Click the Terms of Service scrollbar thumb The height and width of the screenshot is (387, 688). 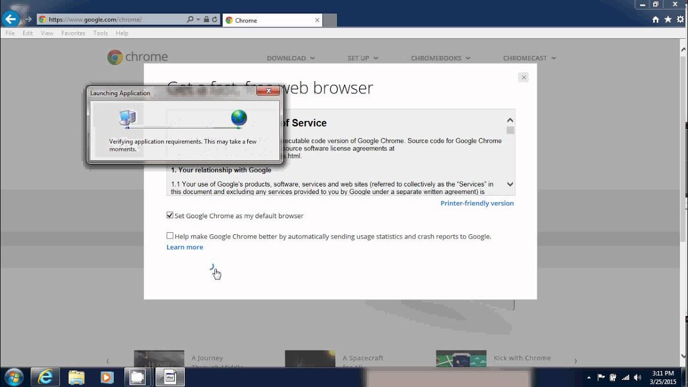pyautogui.click(x=510, y=130)
